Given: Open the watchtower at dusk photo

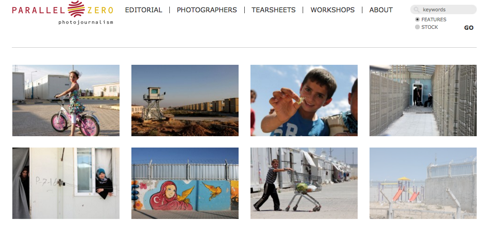Looking at the screenshot, I should tap(185, 100).
